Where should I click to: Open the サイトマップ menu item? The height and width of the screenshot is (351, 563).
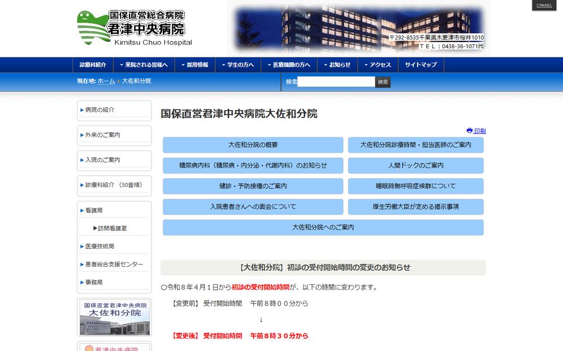pyautogui.click(x=421, y=65)
